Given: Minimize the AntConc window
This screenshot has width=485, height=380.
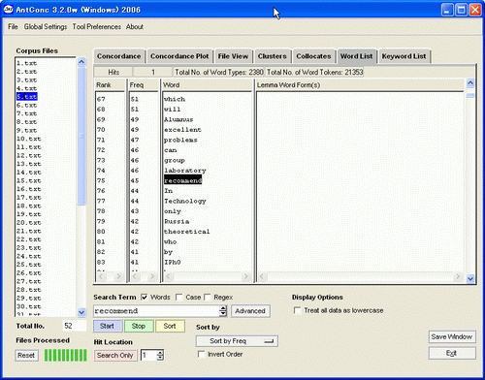Looking at the screenshot, I should point(447,10).
